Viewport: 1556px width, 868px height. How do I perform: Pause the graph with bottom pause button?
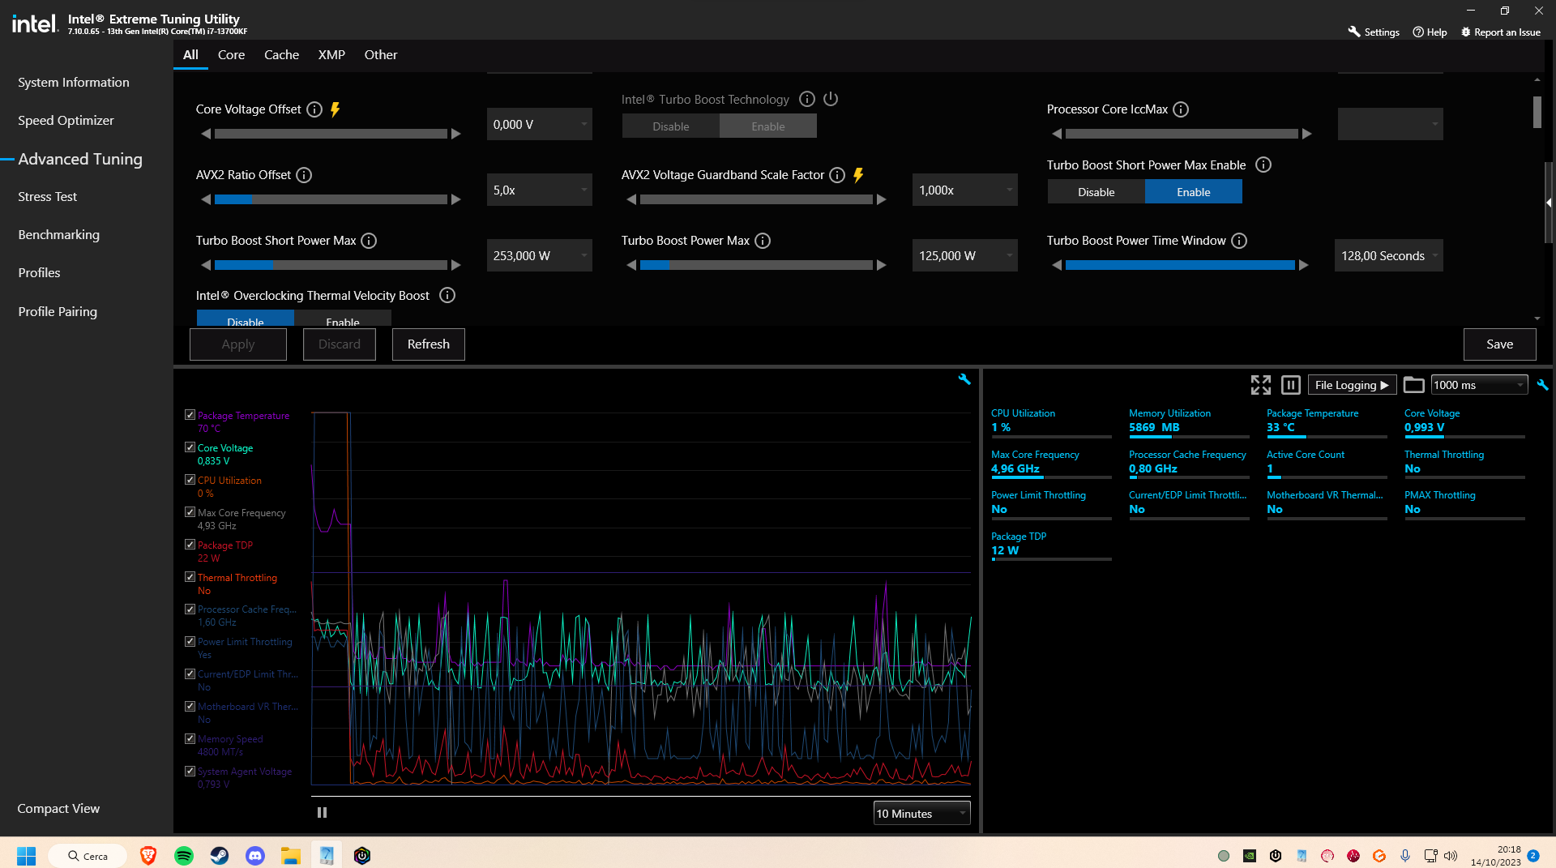(322, 813)
